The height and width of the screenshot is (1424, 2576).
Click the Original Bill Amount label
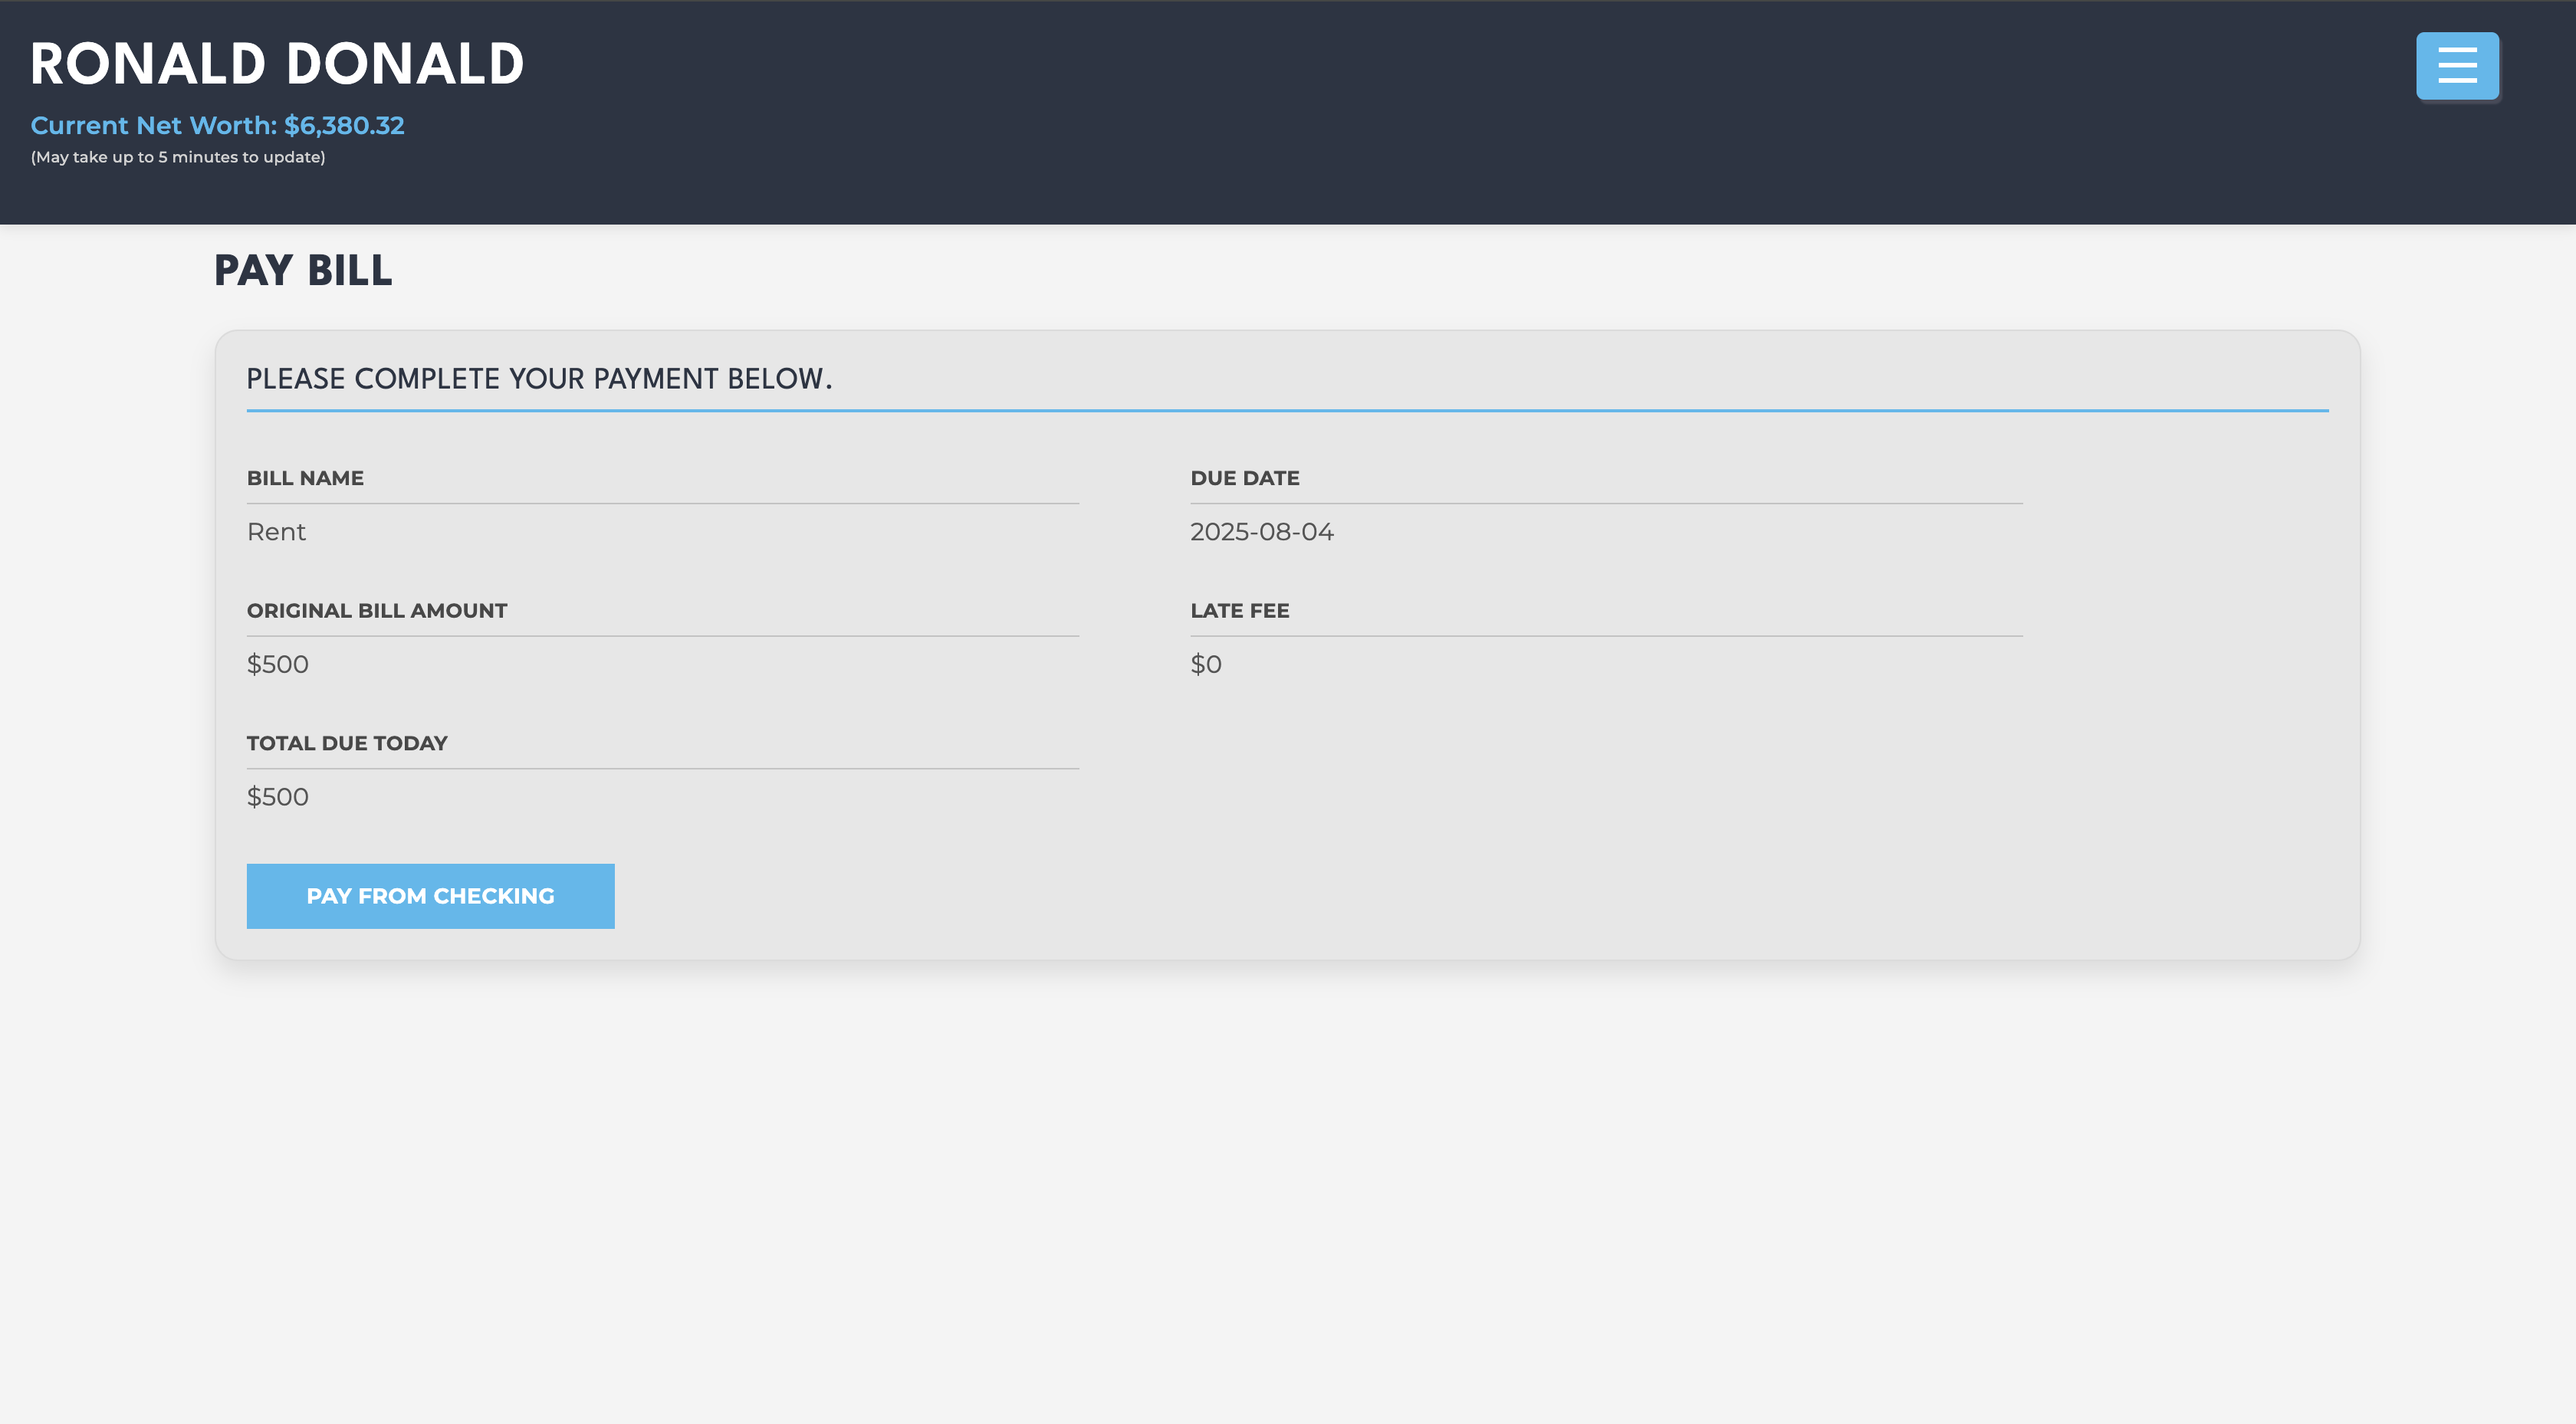(377, 611)
